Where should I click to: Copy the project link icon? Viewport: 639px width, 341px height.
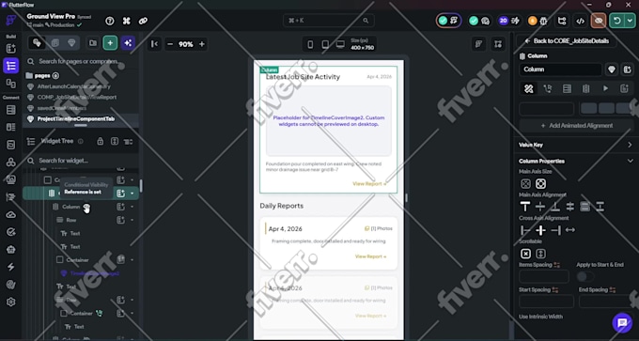point(143,21)
